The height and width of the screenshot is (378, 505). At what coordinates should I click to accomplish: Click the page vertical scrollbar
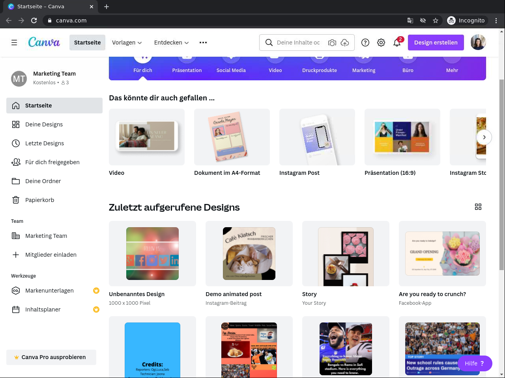pyautogui.click(x=501, y=174)
